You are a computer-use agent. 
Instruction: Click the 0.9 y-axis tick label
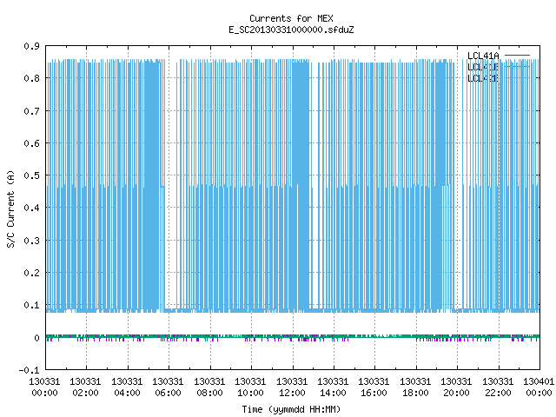[x=31, y=46]
